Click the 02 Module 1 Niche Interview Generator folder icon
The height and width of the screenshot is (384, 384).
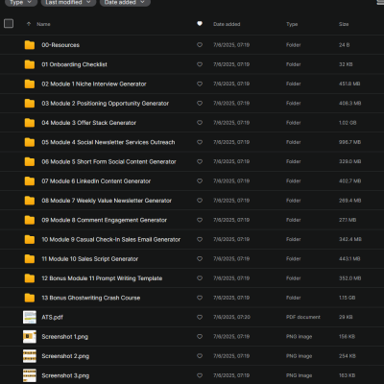click(30, 84)
